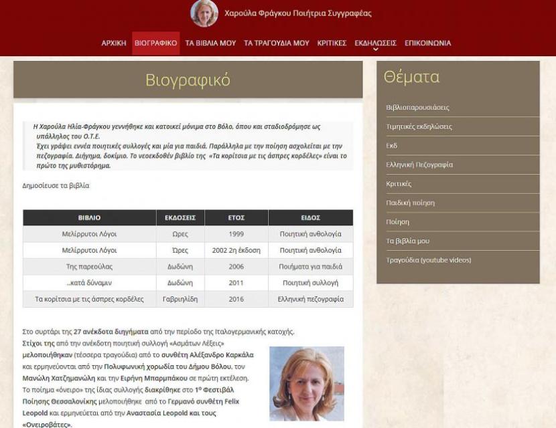This screenshot has height=428, width=556.
Task: Open the ΕΠΙΚΟΙΝΩΝΙΑ contact page
Action: [428, 43]
